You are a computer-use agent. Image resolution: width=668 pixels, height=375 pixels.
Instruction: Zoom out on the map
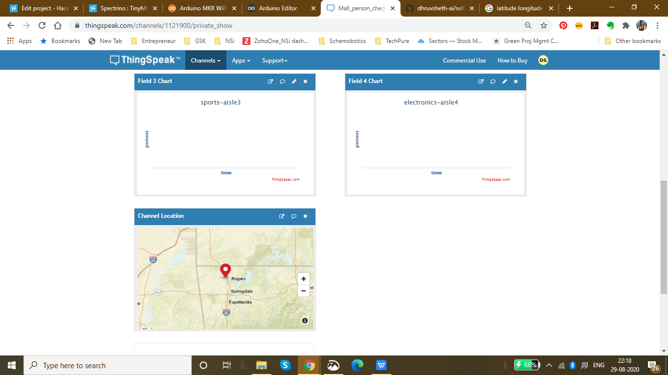pos(304,291)
